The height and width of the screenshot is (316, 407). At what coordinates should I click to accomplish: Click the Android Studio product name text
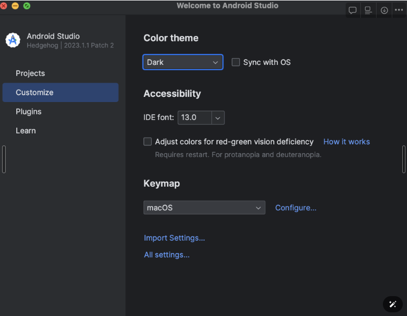pos(53,36)
